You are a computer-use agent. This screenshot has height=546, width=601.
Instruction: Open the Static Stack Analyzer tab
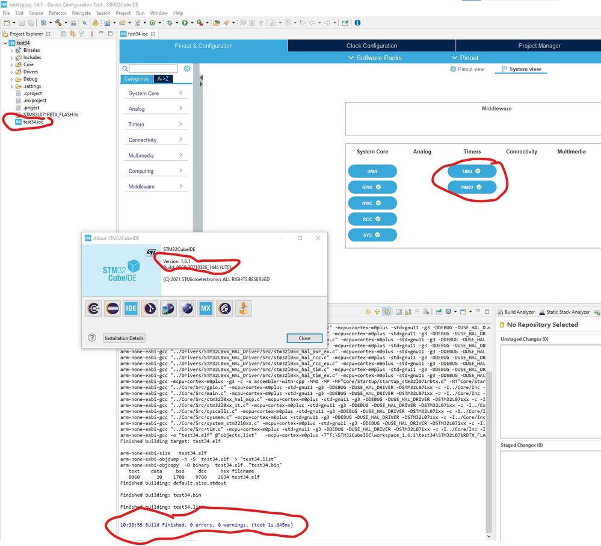564,312
